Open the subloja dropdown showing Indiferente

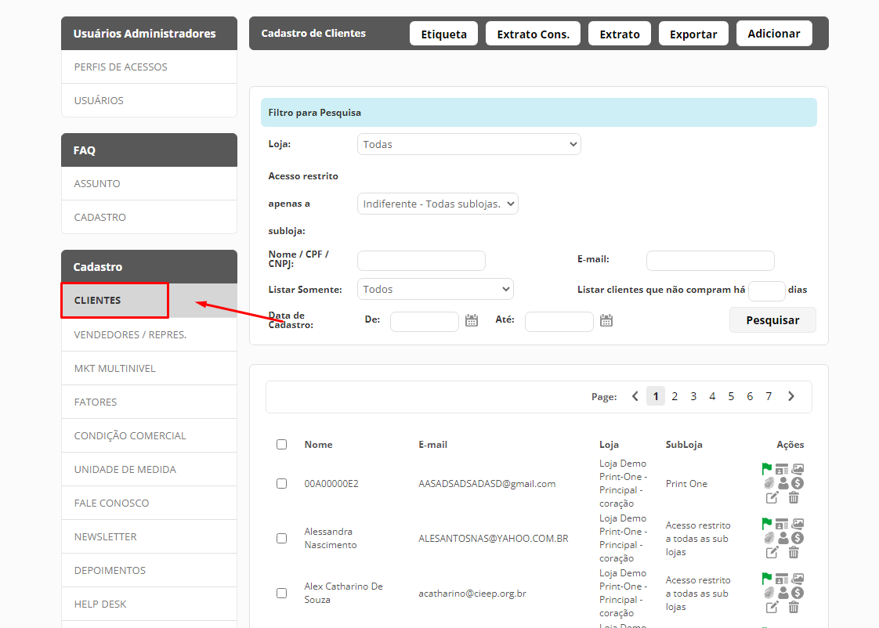(x=437, y=204)
